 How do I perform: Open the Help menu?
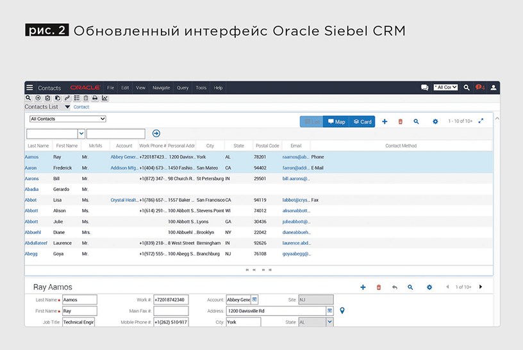[218, 88]
